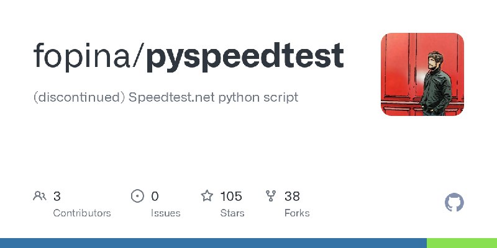Click the "Contributors" label
Image resolution: width=497 pixels, height=248 pixels.
(82, 213)
